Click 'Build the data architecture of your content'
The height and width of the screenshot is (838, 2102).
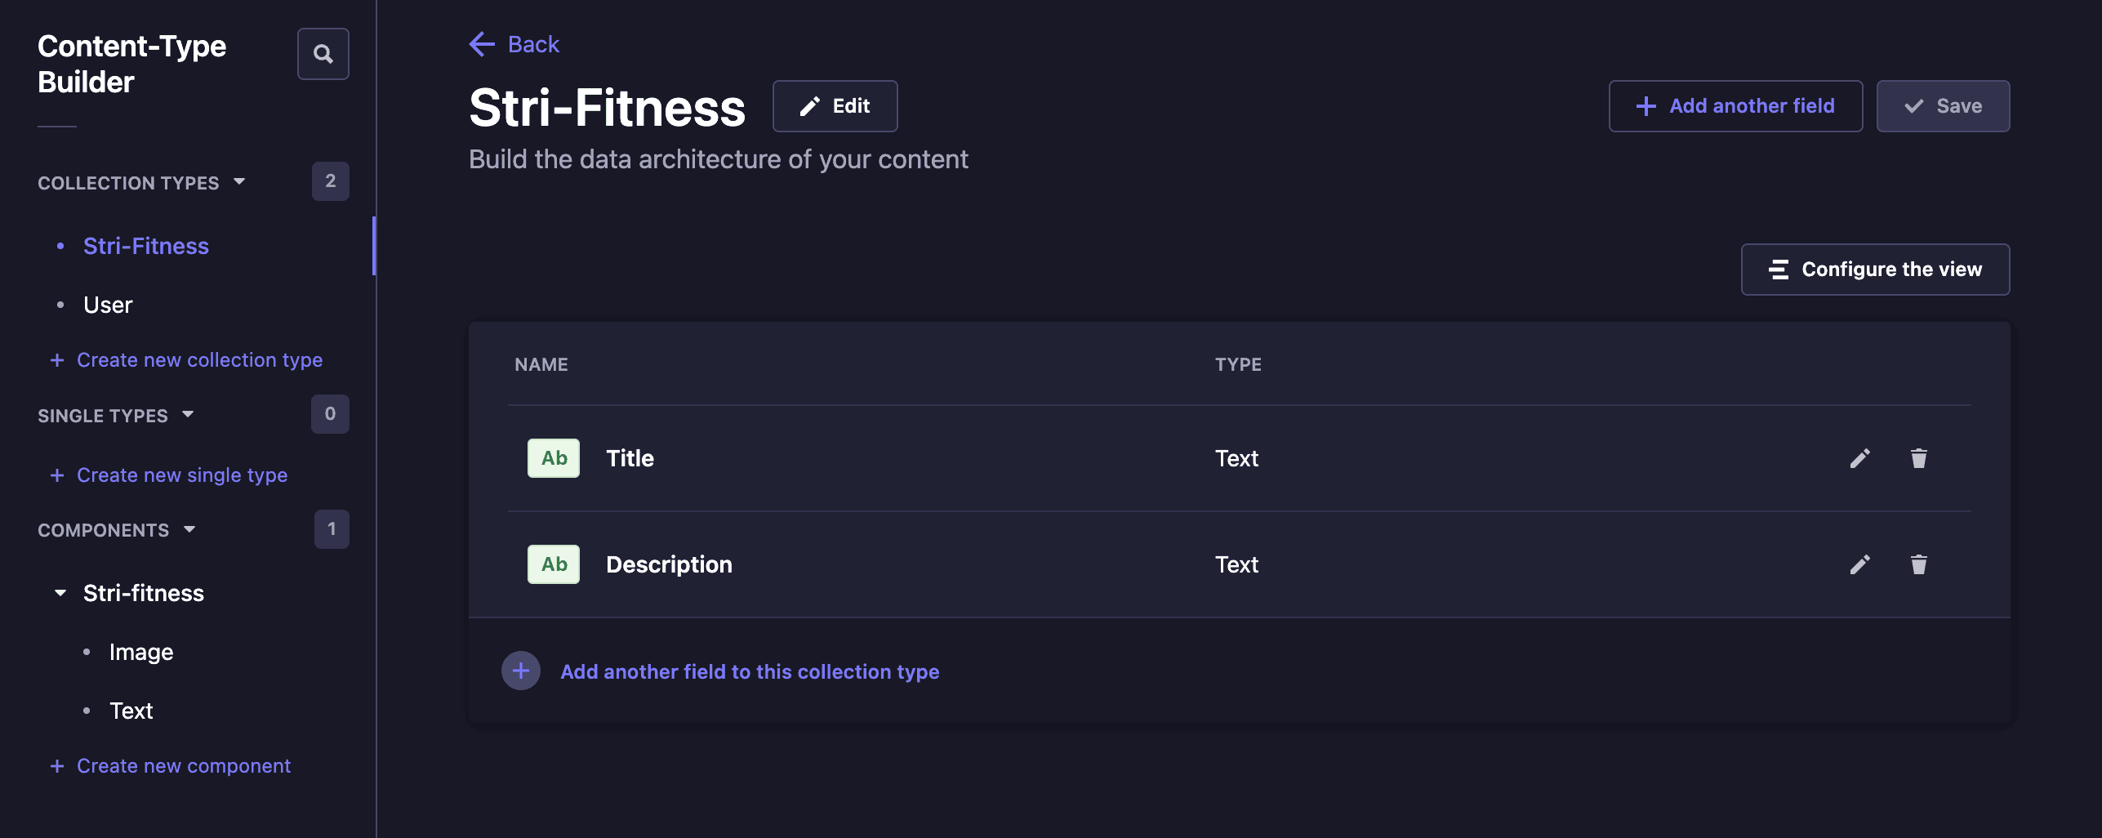click(x=719, y=159)
